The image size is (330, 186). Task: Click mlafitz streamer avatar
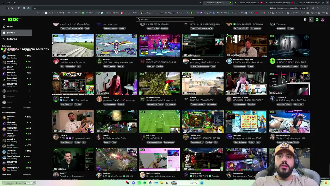[x=99, y=99]
